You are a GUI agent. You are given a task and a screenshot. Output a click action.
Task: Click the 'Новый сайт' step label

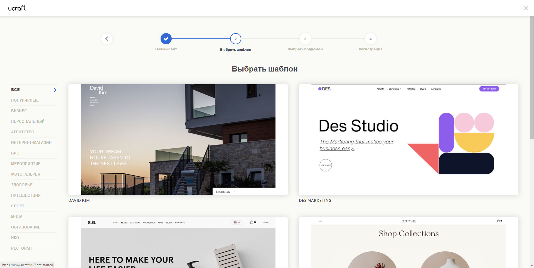point(166,49)
